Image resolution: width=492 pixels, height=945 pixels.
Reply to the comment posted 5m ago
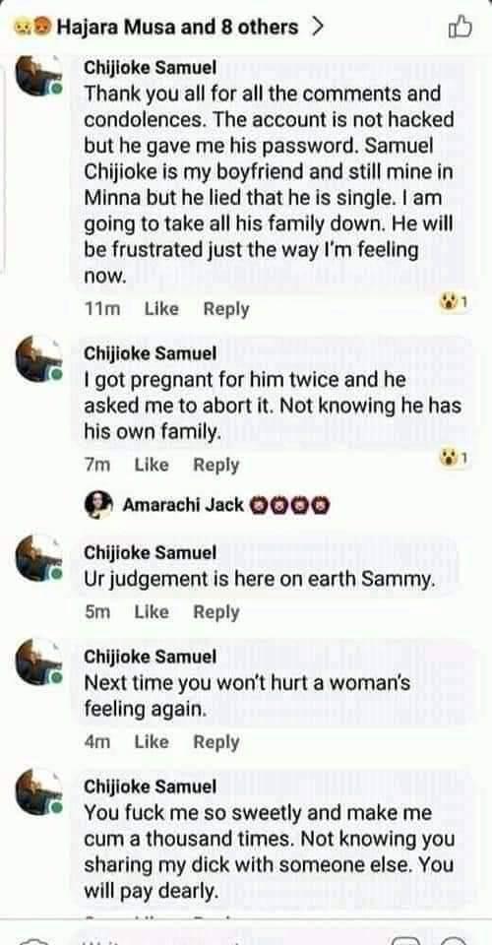[x=215, y=612]
